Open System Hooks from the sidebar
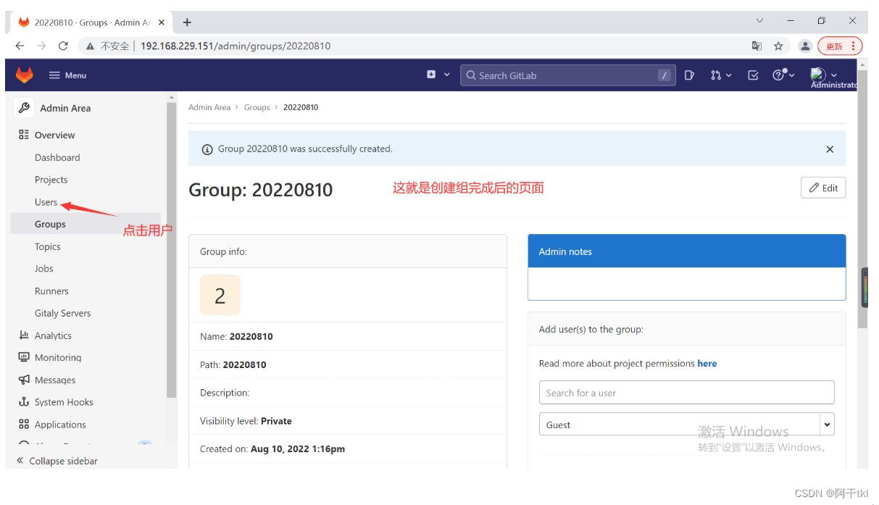Viewport: 879px width, 505px height. (x=24, y=402)
